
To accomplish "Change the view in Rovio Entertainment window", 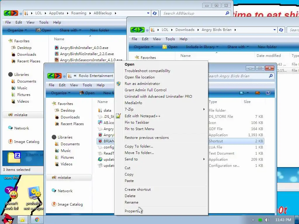I will [241, 93].
